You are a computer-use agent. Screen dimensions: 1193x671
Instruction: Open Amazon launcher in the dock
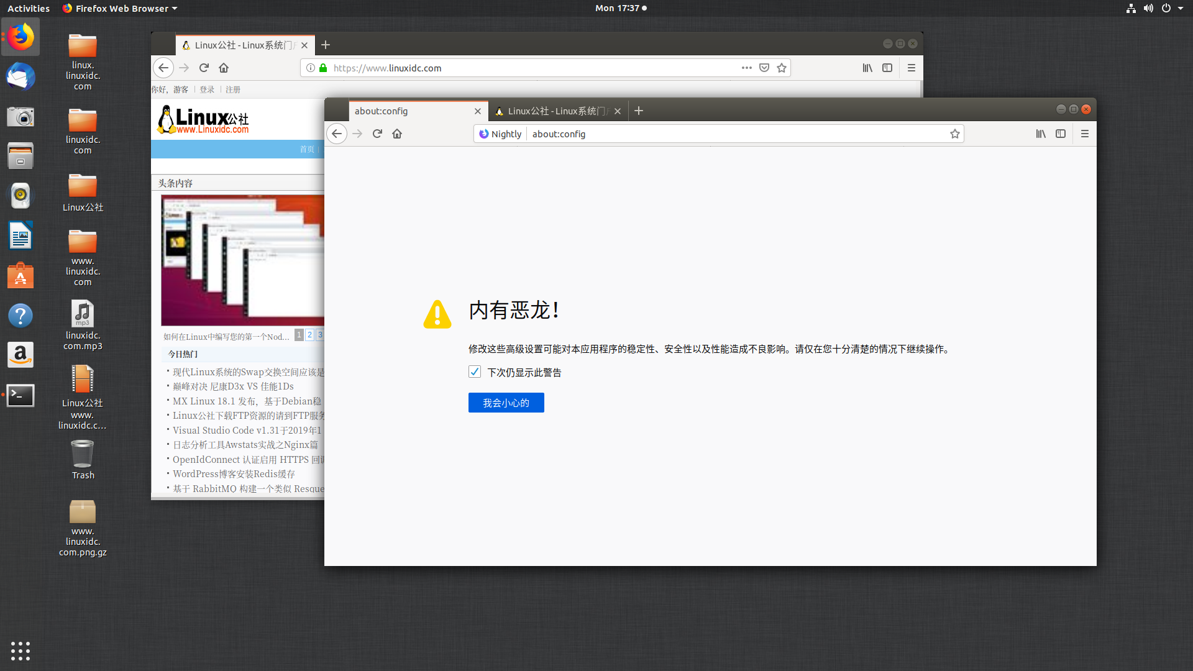21,355
